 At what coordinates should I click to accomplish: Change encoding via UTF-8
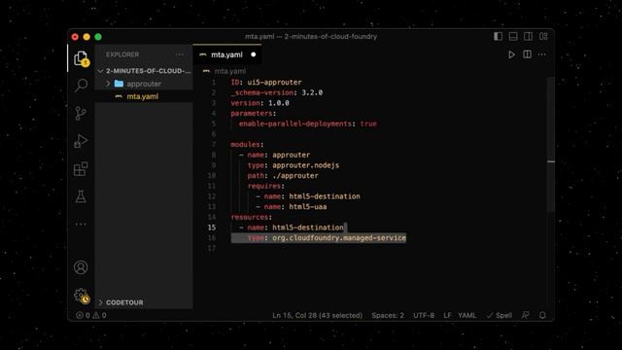tap(424, 315)
